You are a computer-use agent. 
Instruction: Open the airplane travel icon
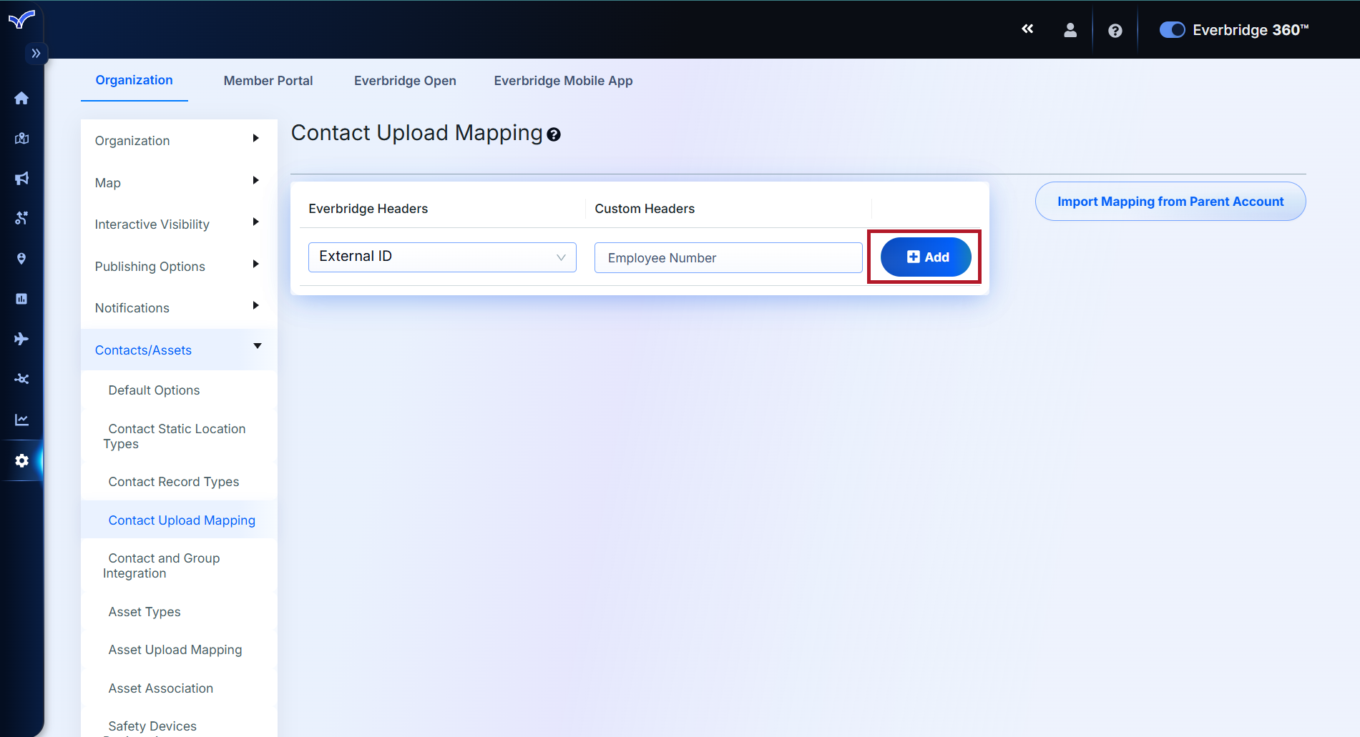[x=21, y=339]
